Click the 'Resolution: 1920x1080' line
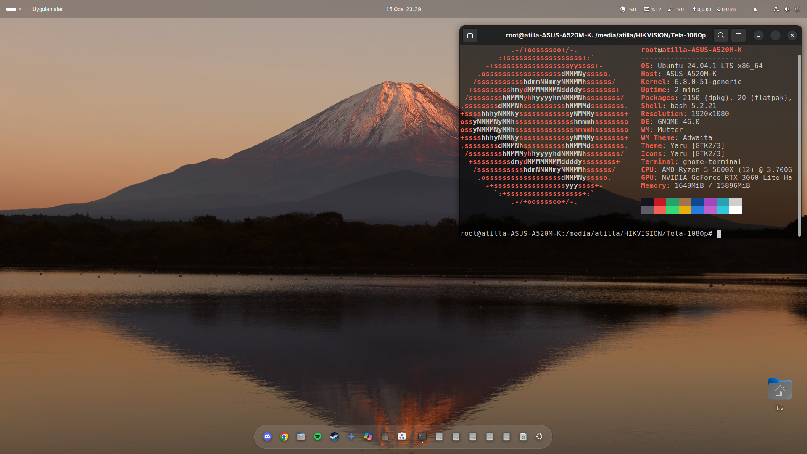The image size is (807, 454). [x=685, y=113]
